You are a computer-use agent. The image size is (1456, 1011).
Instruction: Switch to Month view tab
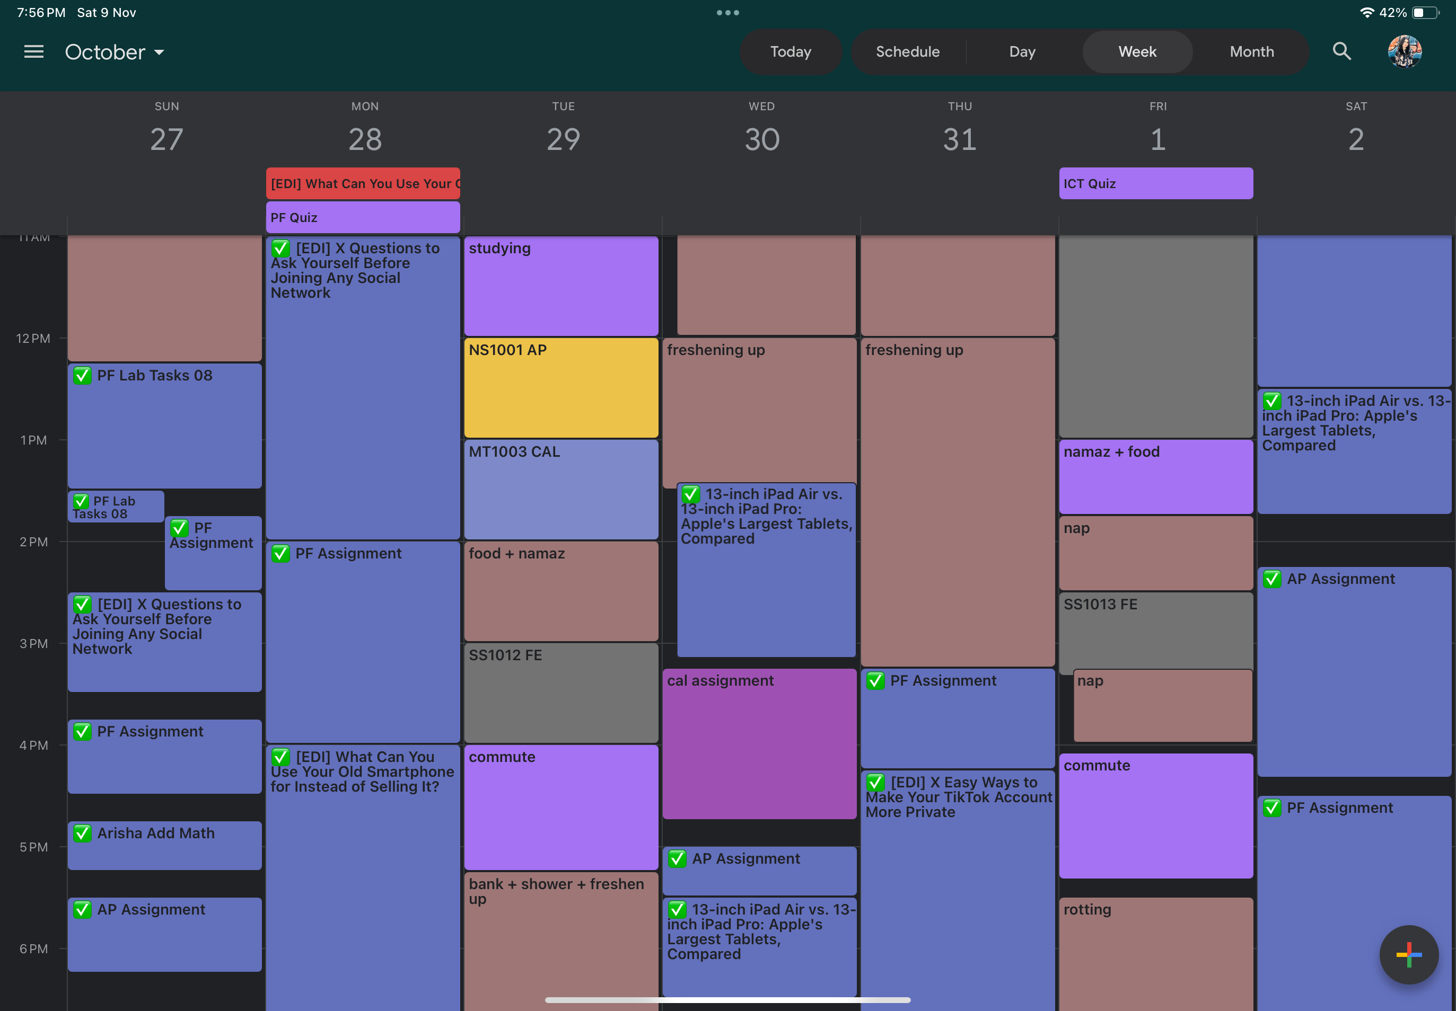point(1250,52)
